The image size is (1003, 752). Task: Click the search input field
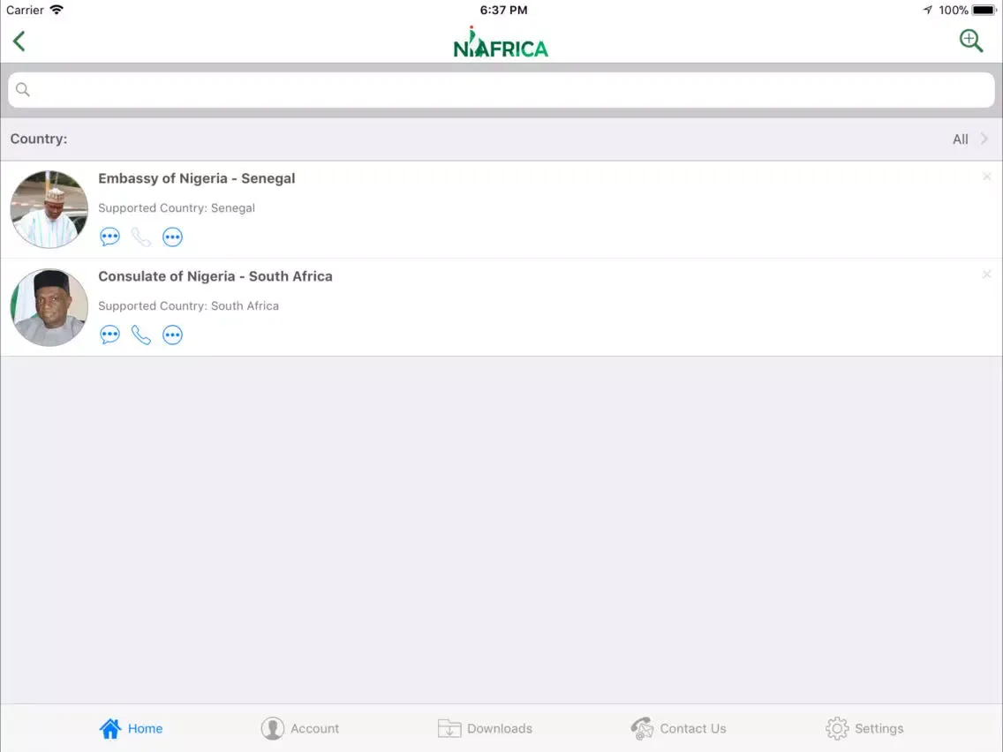coord(501,89)
